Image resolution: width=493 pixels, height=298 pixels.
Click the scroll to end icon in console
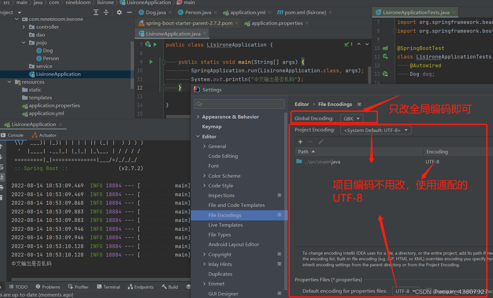click(2, 177)
